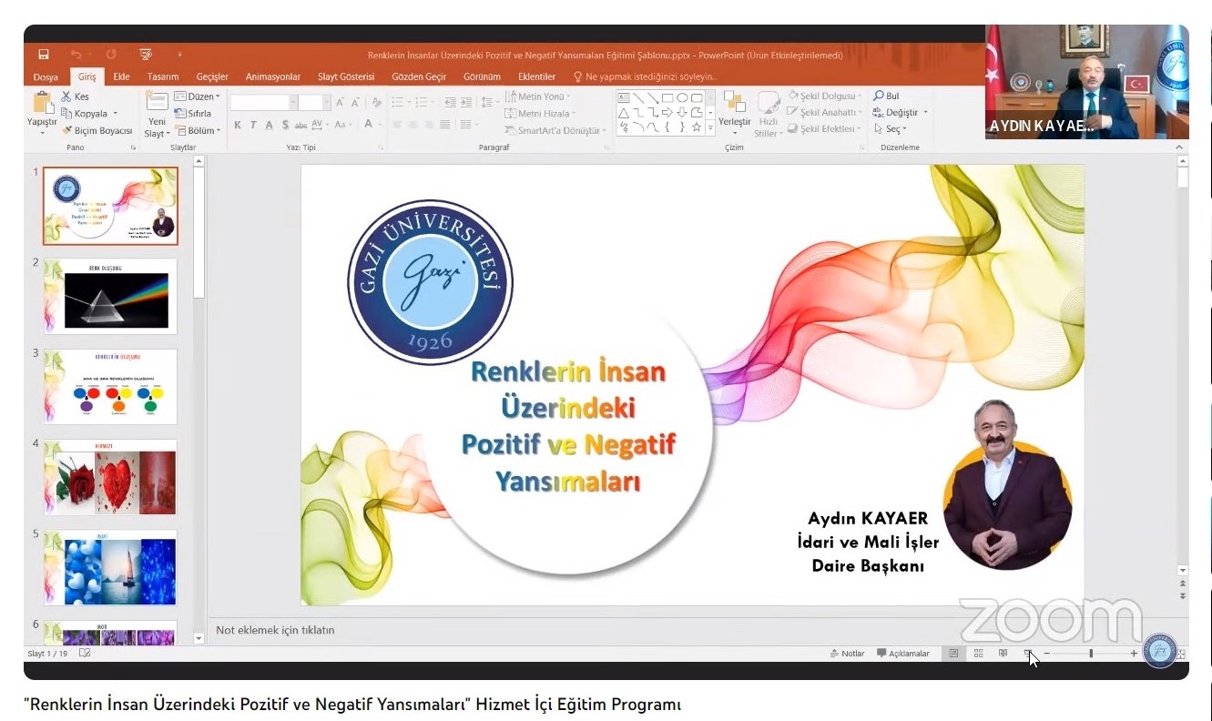Start slideshow from beginning via quick access icon
Viewport: 1212px width, 721px height.
(146, 55)
